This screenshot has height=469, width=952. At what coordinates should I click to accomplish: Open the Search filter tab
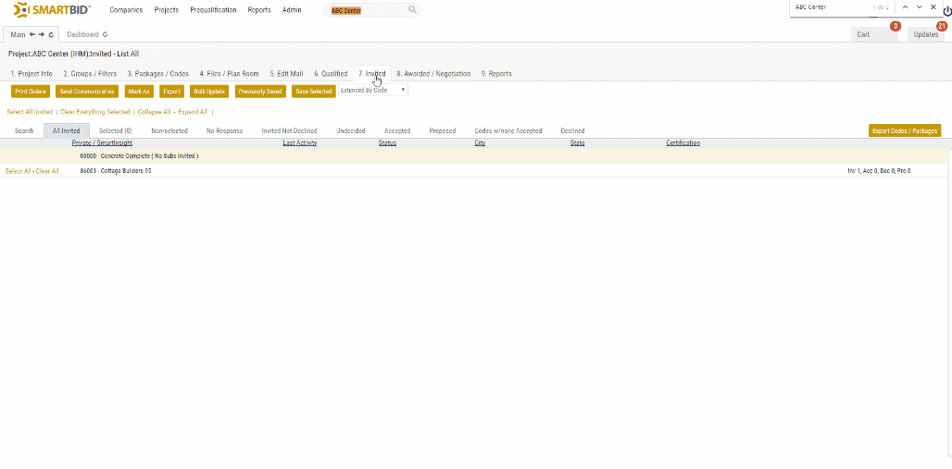pyautogui.click(x=24, y=130)
